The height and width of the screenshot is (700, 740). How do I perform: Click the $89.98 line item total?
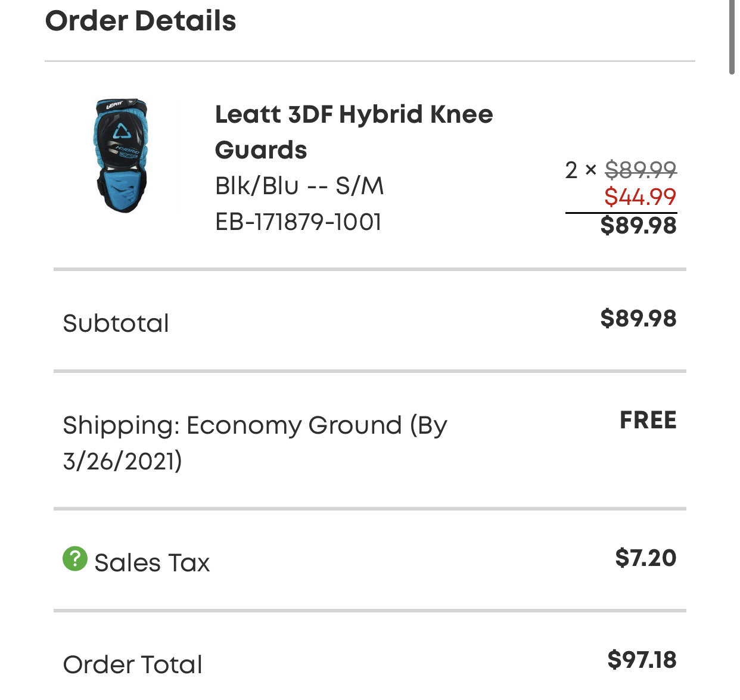(x=638, y=226)
